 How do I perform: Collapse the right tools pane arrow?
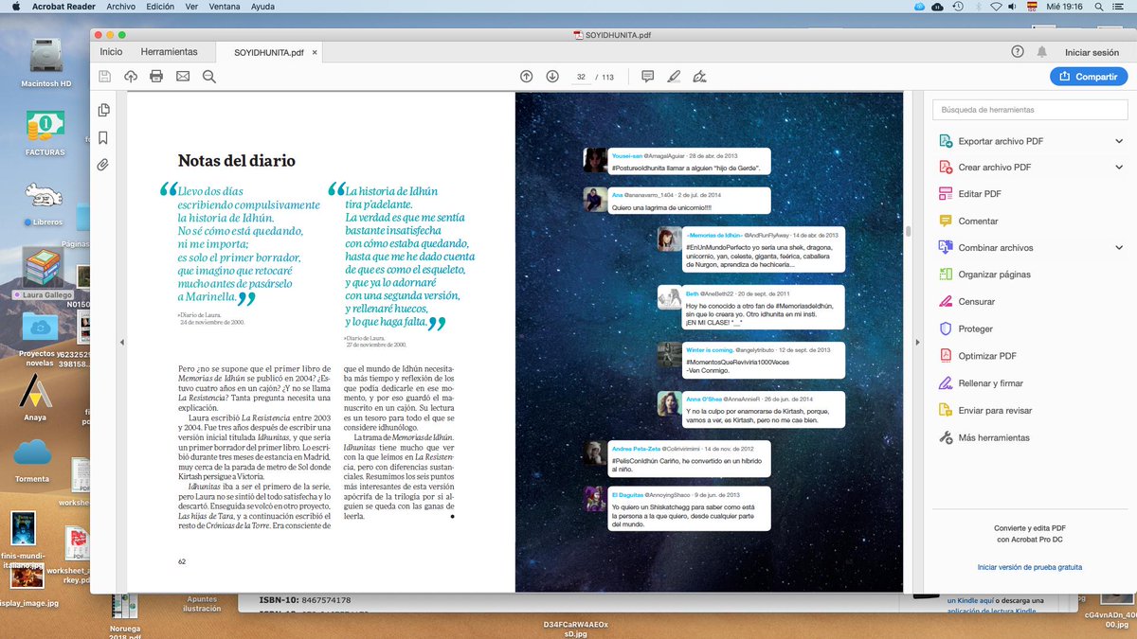(x=915, y=342)
